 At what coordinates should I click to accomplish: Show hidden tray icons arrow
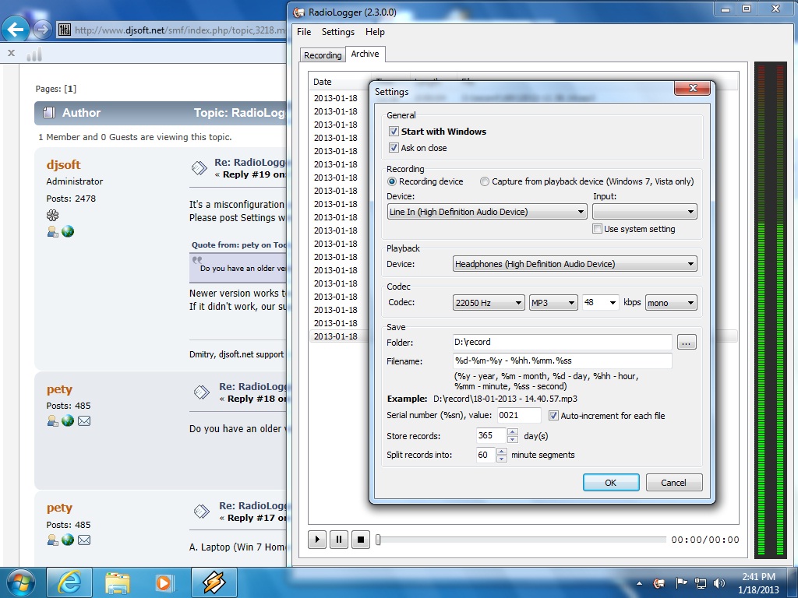(639, 584)
